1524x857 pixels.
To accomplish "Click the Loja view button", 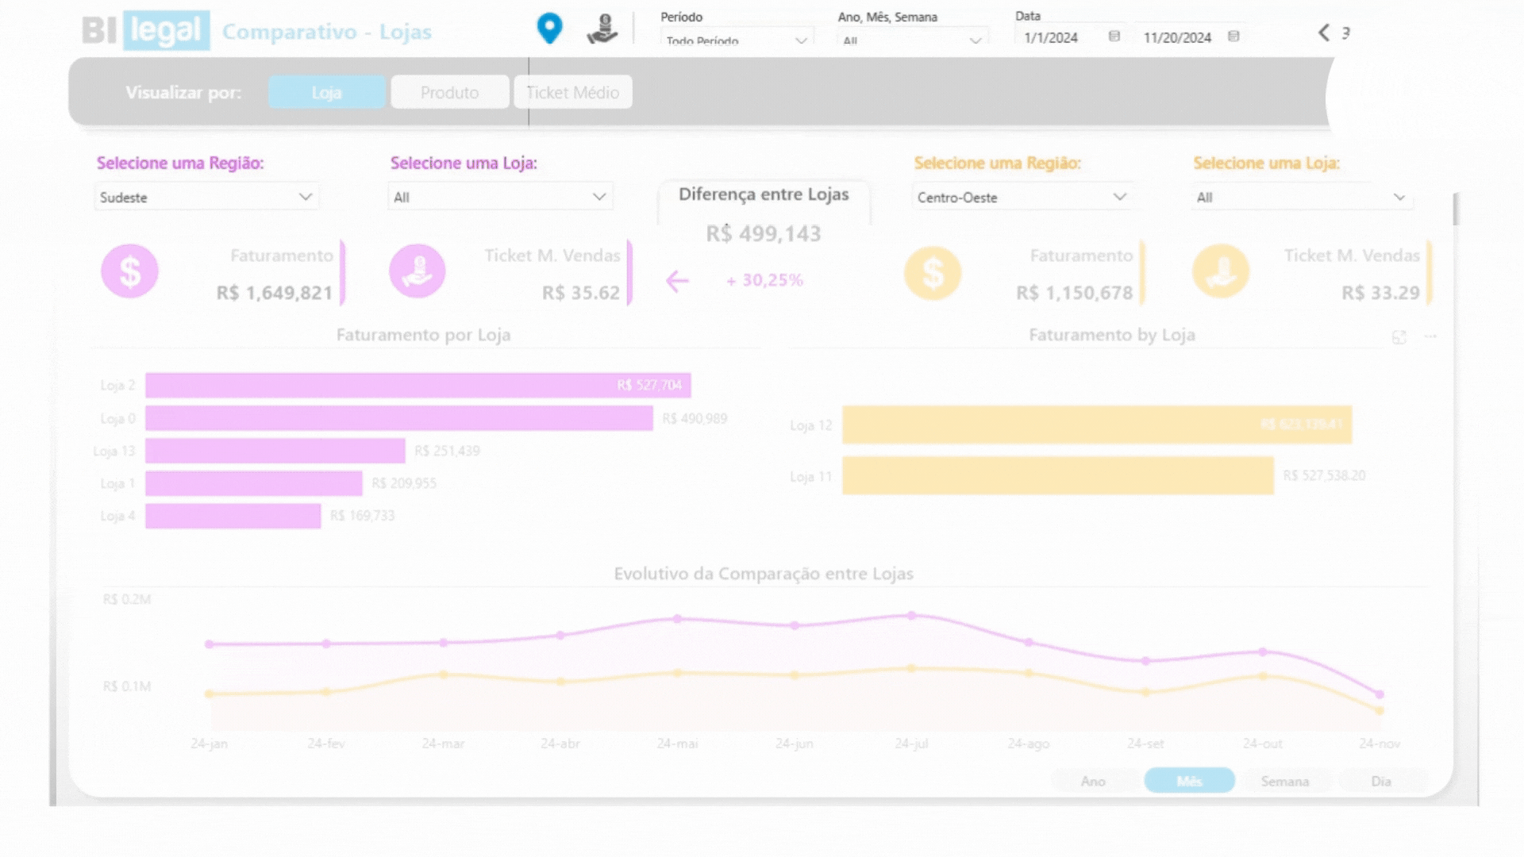I will pyautogui.click(x=326, y=92).
